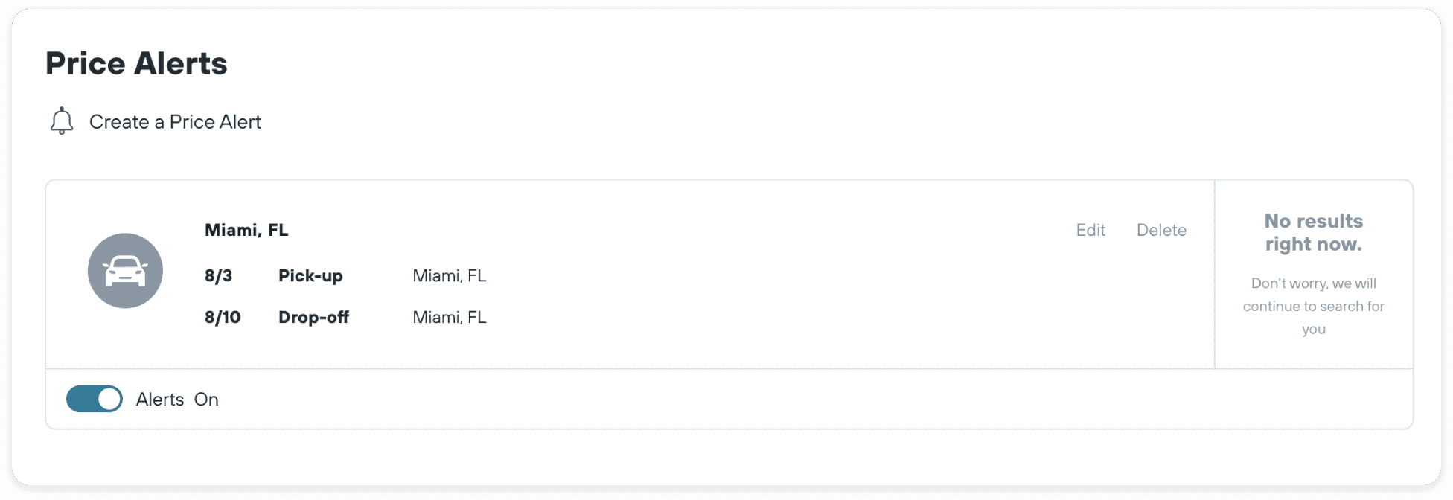Image resolution: width=1453 pixels, height=500 pixels.
Task: Click the Alerts label next to the toggle
Action: (x=160, y=400)
